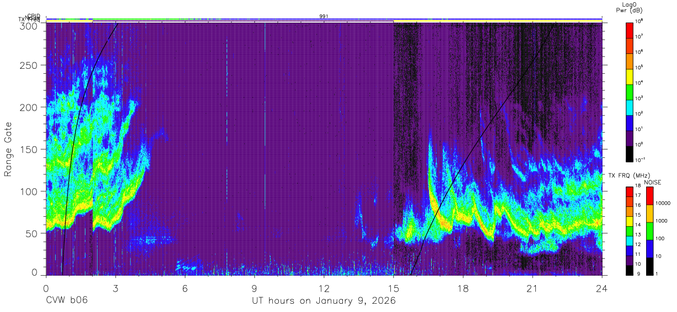Viewport: 677px width, 312px height.
Task: Click the '100' range gate tick label
Action: (29, 191)
